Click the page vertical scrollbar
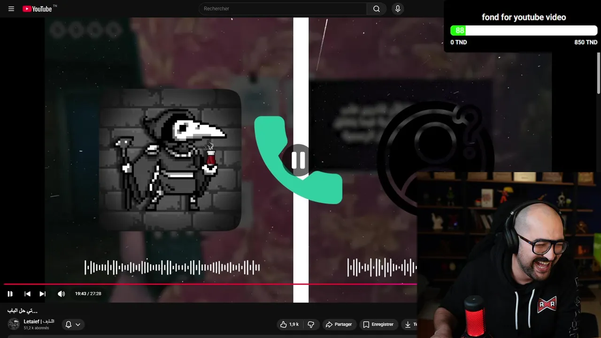The image size is (601, 338). (x=599, y=73)
